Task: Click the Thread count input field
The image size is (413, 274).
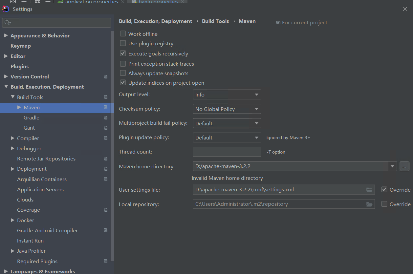Action: click(x=227, y=152)
